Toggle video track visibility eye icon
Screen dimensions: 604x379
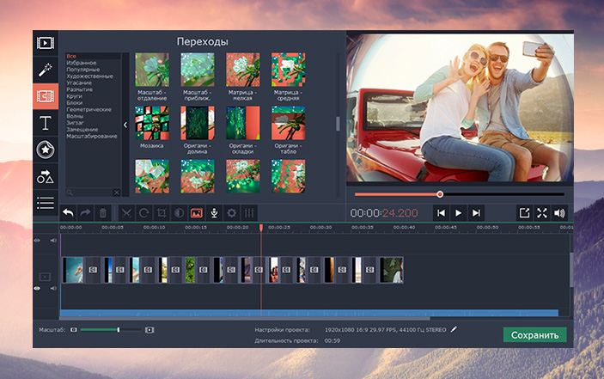[37, 289]
